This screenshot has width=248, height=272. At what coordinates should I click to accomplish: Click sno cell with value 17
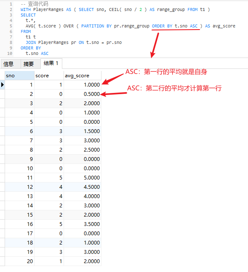point(19,233)
